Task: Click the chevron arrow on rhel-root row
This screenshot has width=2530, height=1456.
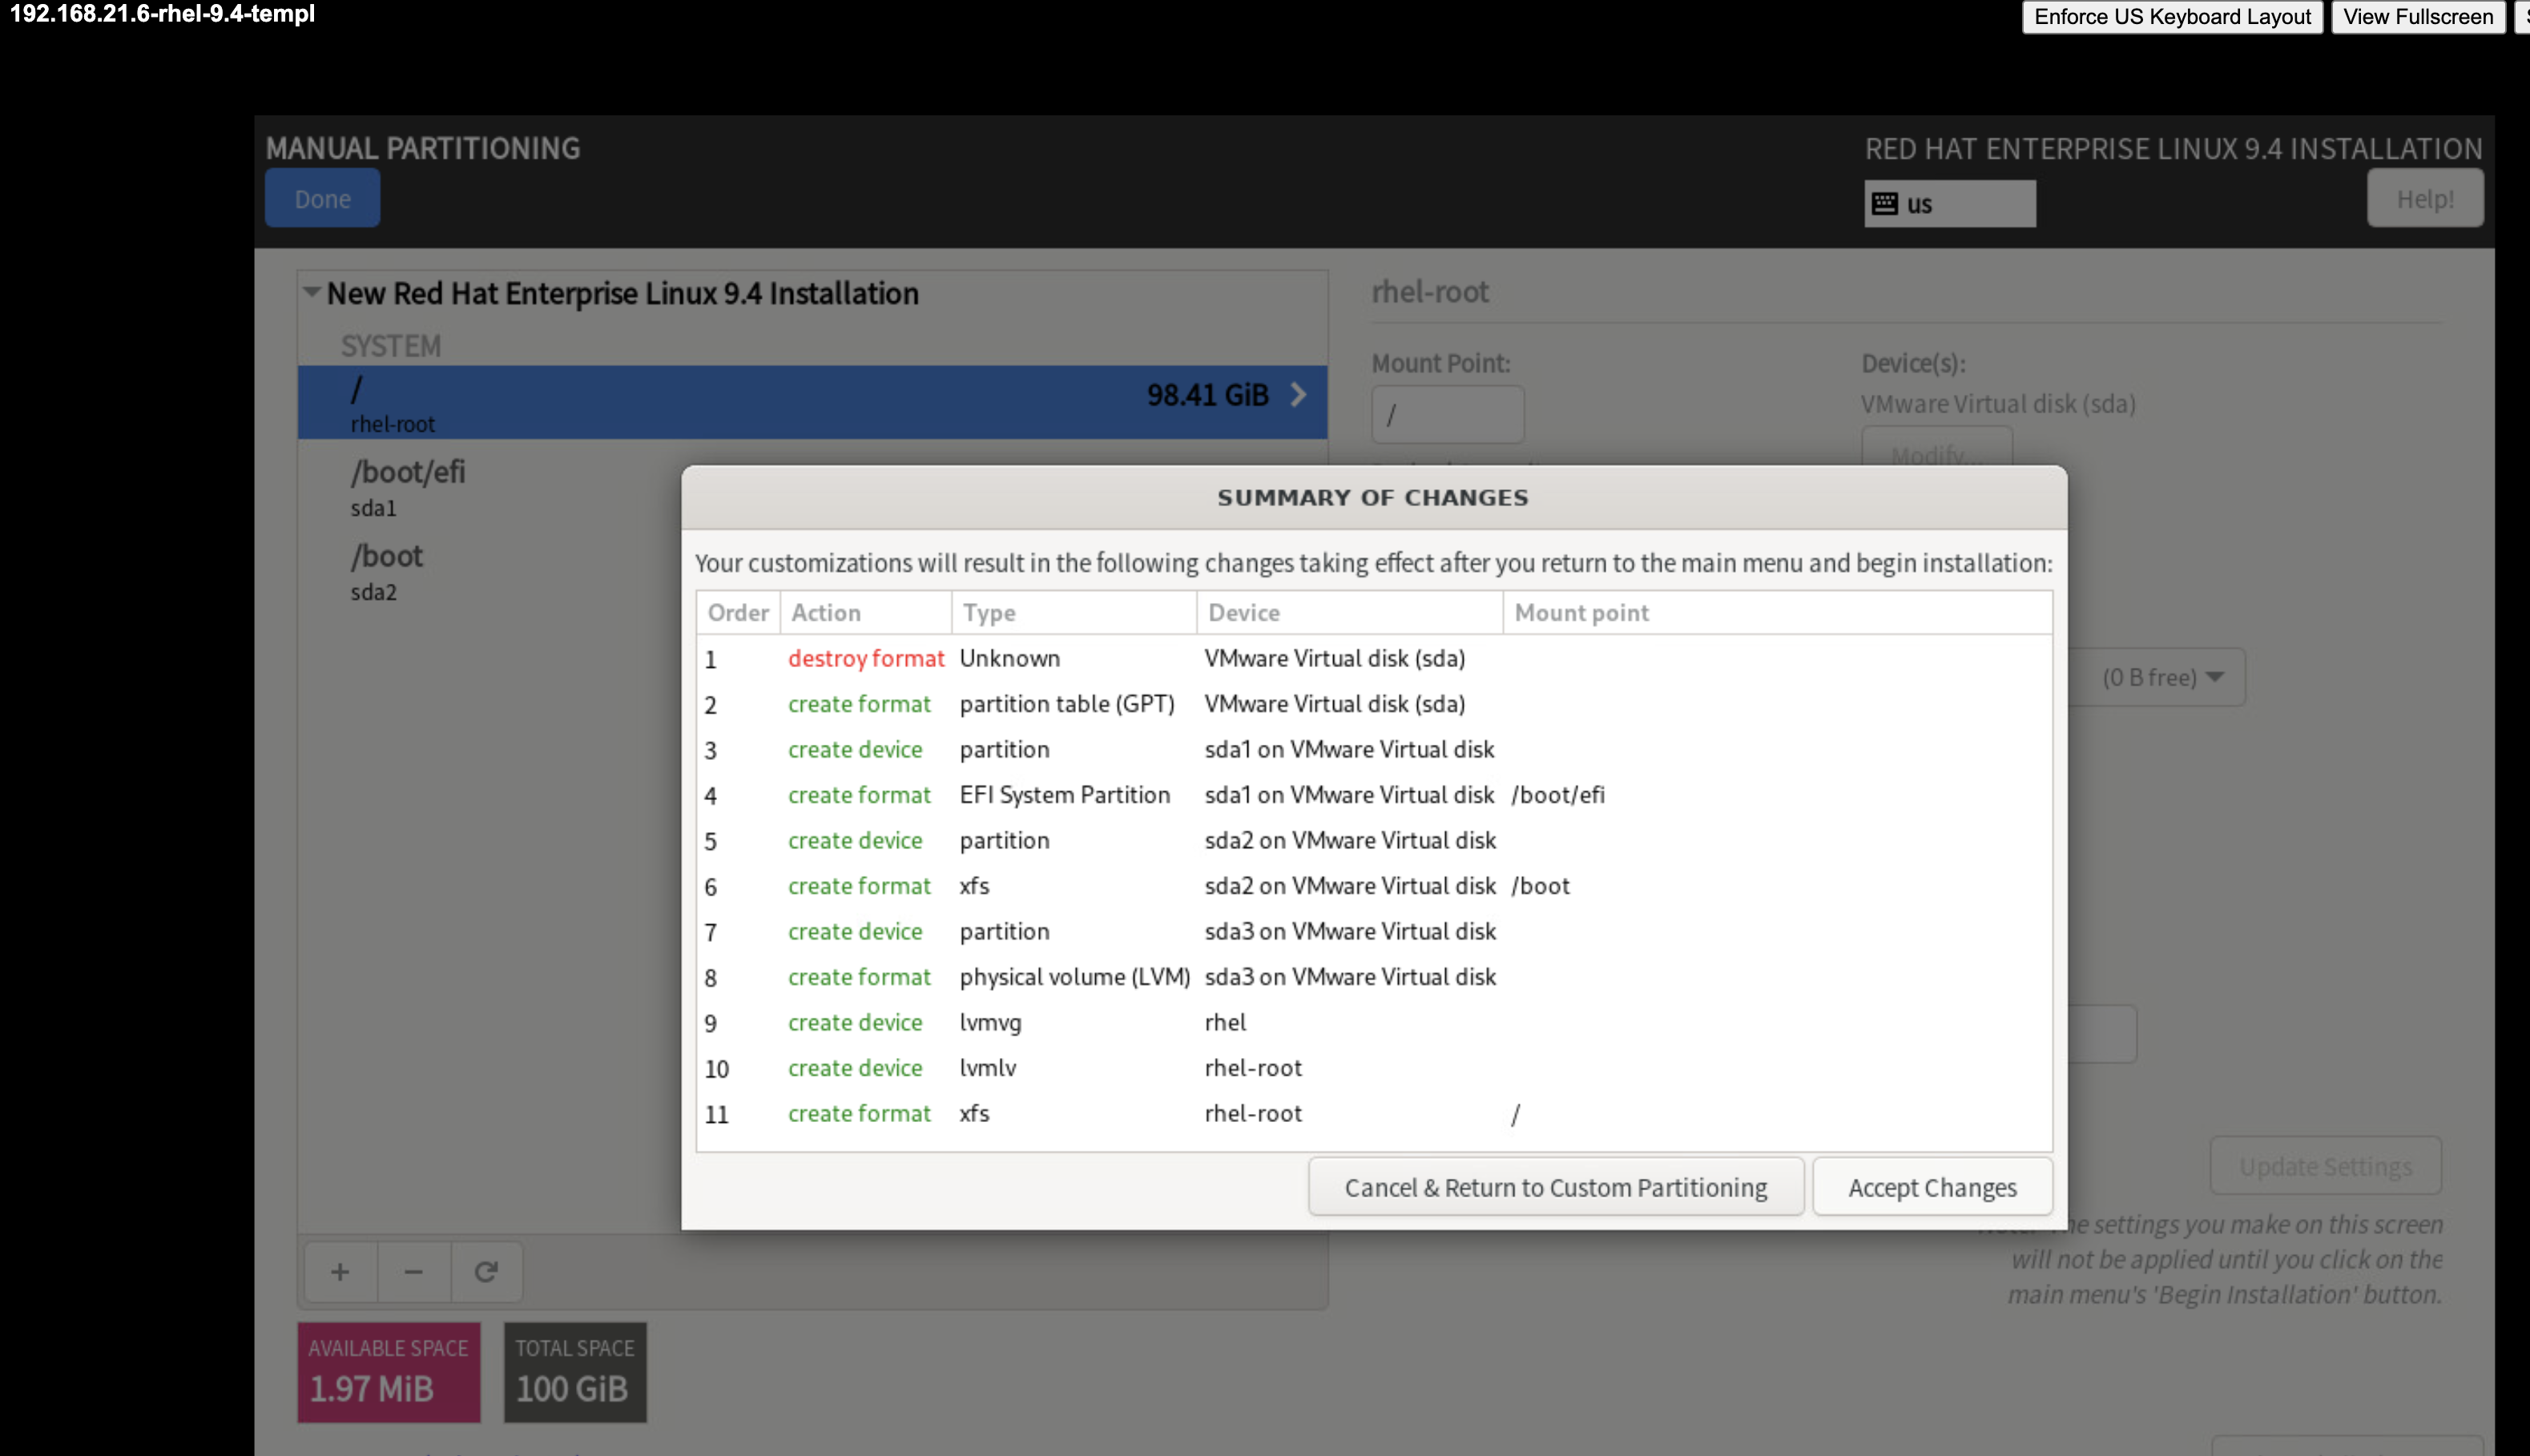Action: point(1298,395)
